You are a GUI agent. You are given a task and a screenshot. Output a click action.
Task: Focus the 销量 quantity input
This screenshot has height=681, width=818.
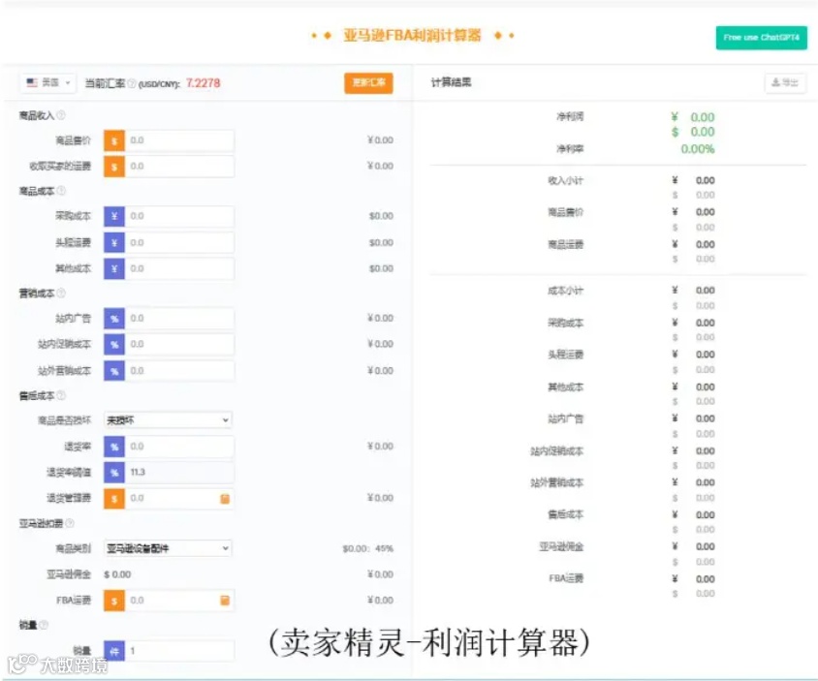[x=179, y=651]
